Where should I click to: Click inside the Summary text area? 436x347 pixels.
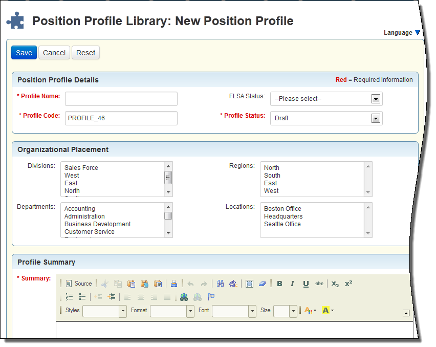pos(234,330)
